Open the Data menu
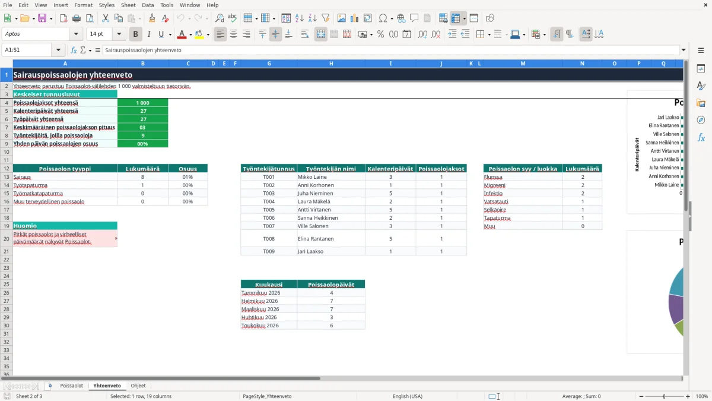 click(148, 5)
